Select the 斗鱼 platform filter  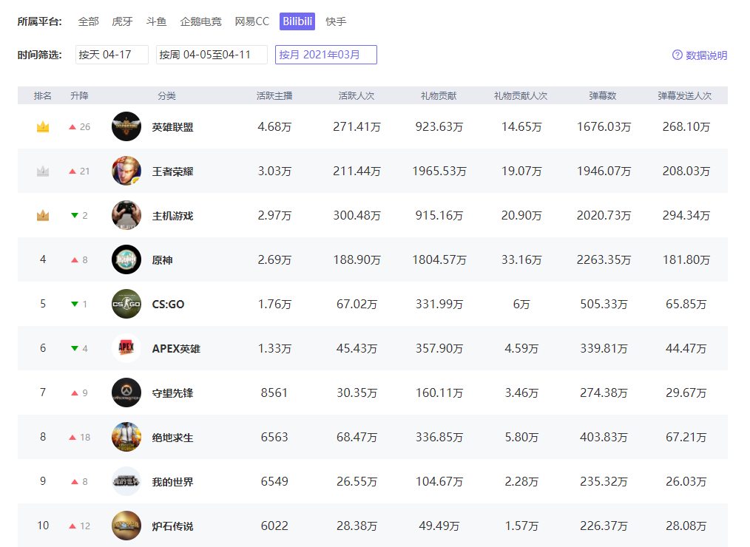(156, 21)
